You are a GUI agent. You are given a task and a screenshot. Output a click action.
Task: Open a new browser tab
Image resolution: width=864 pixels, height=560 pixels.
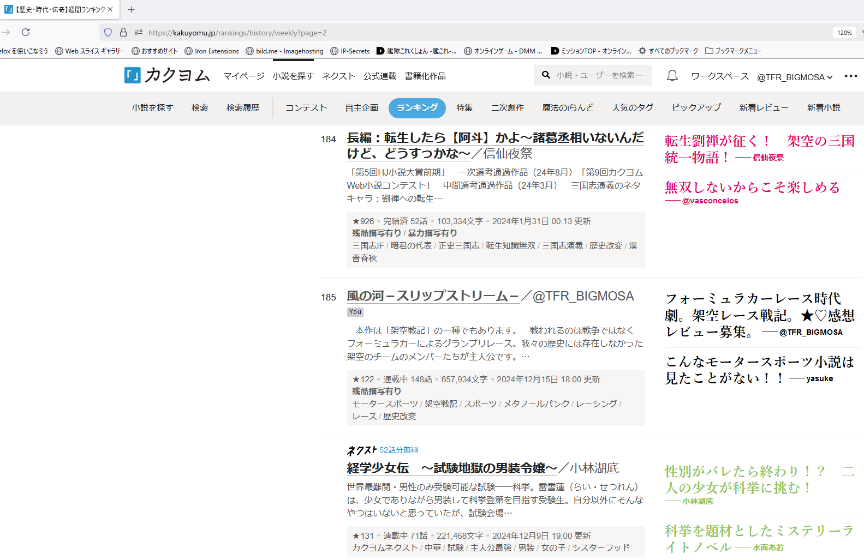(131, 9)
